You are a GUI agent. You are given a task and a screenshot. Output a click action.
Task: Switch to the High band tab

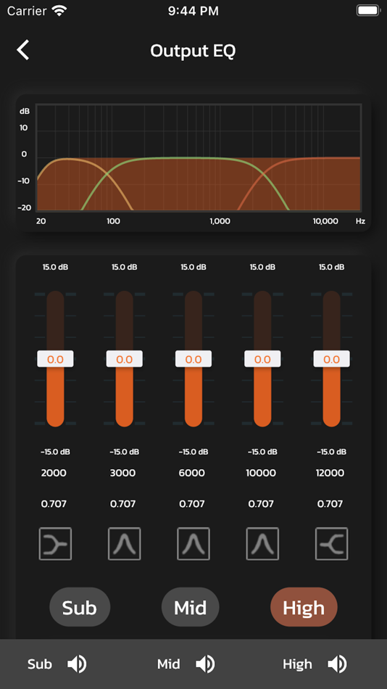tap(304, 607)
